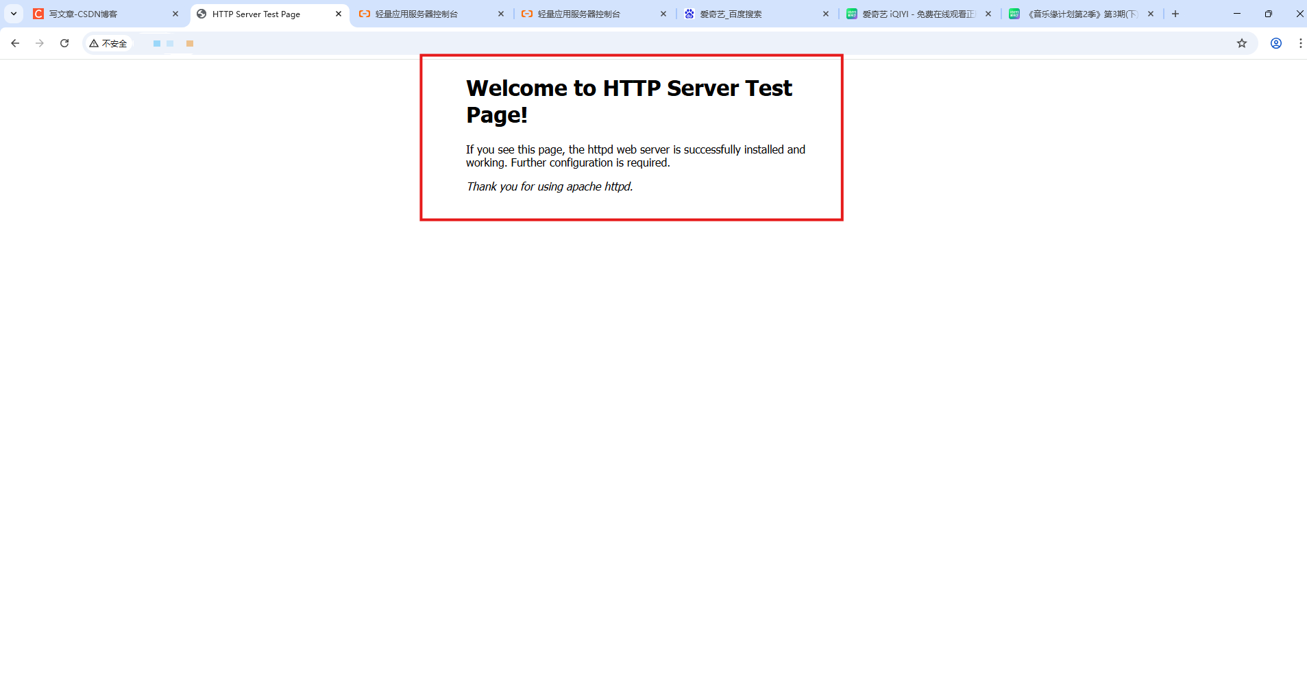The width and height of the screenshot is (1307, 695).
Task: Click the 'Thank you for using apache httpd' text
Action: [x=550, y=186]
